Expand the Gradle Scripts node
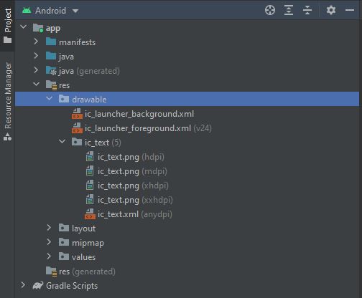This screenshot has width=362, height=298. pos(23,285)
